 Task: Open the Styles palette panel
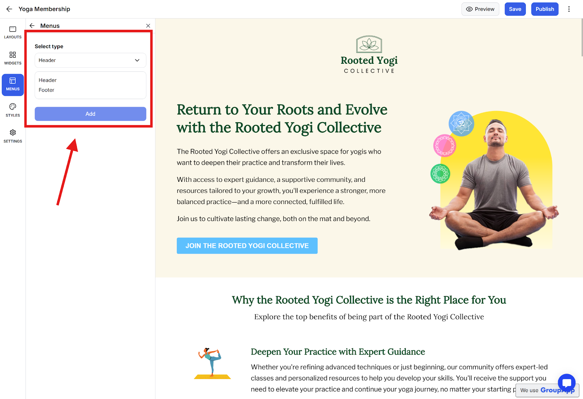point(13,110)
